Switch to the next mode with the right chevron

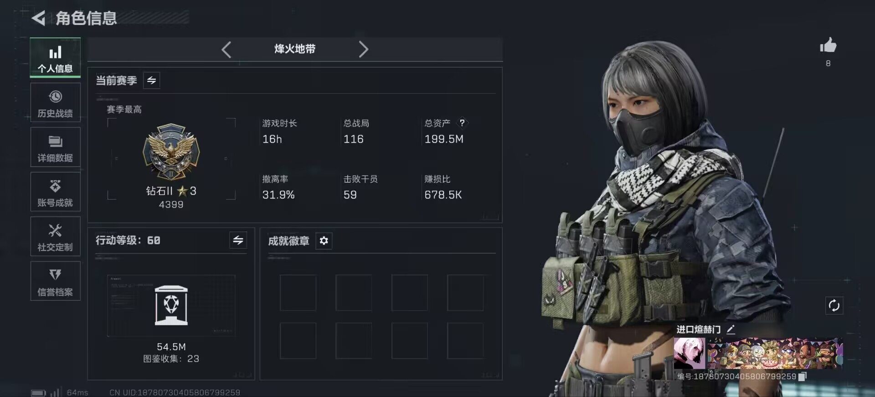click(363, 49)
